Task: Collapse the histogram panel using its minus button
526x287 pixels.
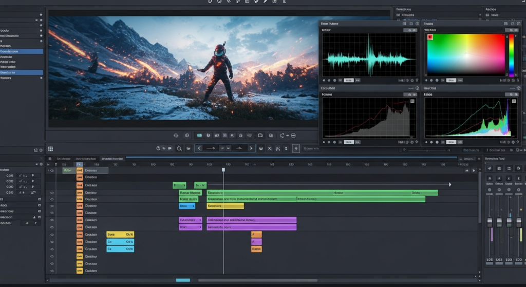Action: (x=410, y=88)
